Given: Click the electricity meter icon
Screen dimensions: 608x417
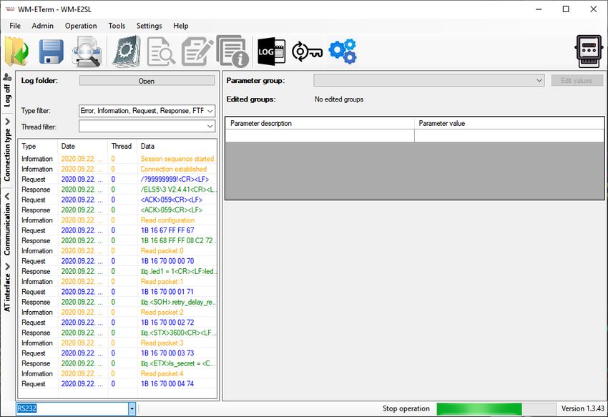Looking at the screenshot, I should point(589,51).
